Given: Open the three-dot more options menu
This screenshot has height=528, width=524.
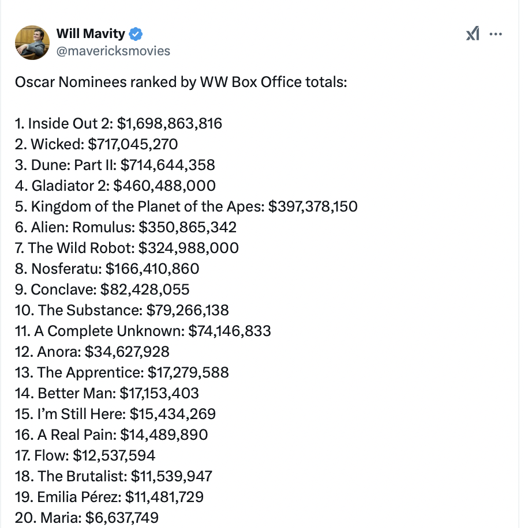Looking at the screenshot, I should pos(496,34).
